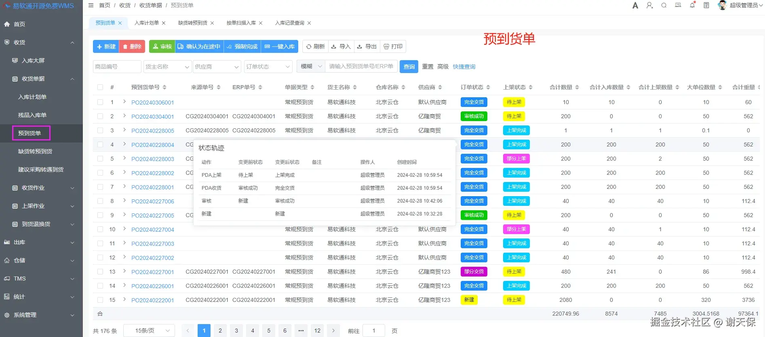Check the row for PO20240304001
Viewport: 765px width, 337px height.
(100, 116)
